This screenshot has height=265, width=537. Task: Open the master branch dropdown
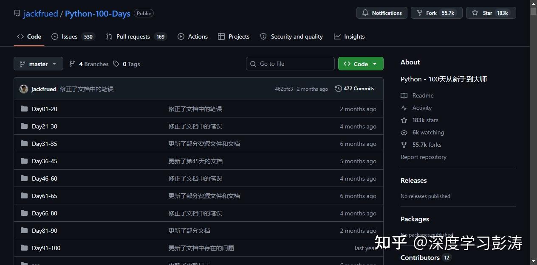point(38,64)
